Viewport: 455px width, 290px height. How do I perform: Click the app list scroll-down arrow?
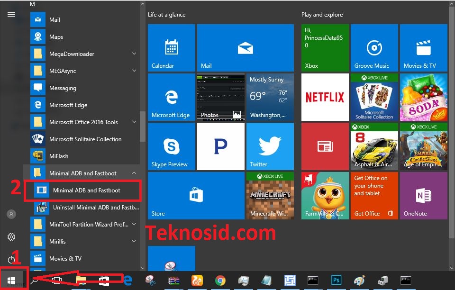tap(143, 268)
